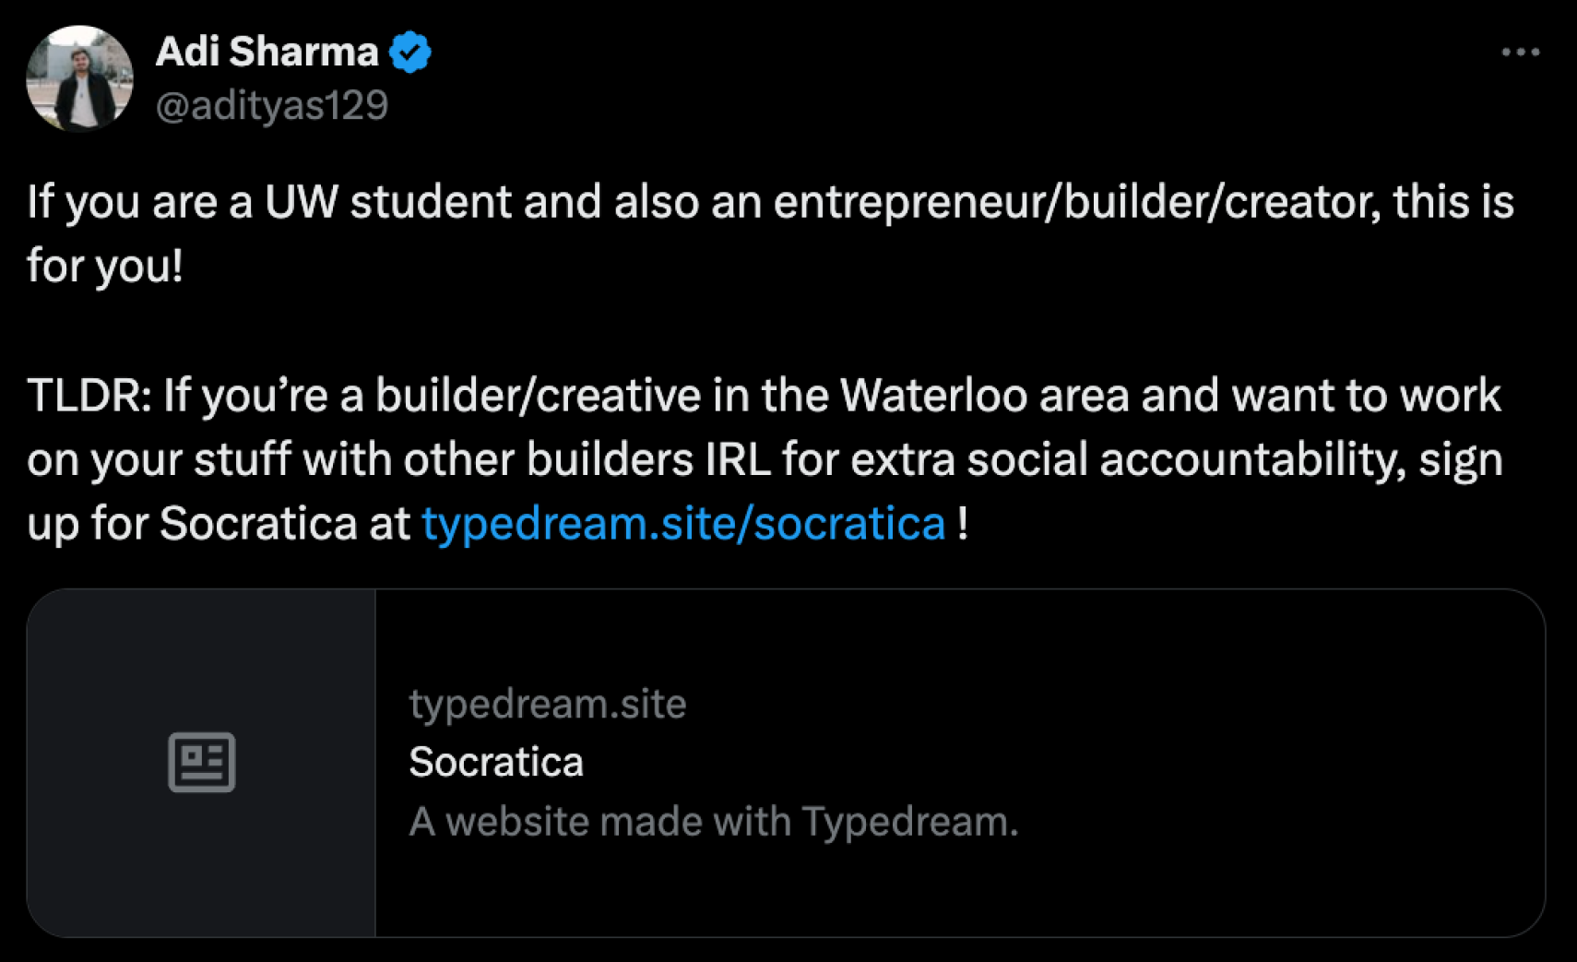Click the blue verified badge icon

coord(410,52)
